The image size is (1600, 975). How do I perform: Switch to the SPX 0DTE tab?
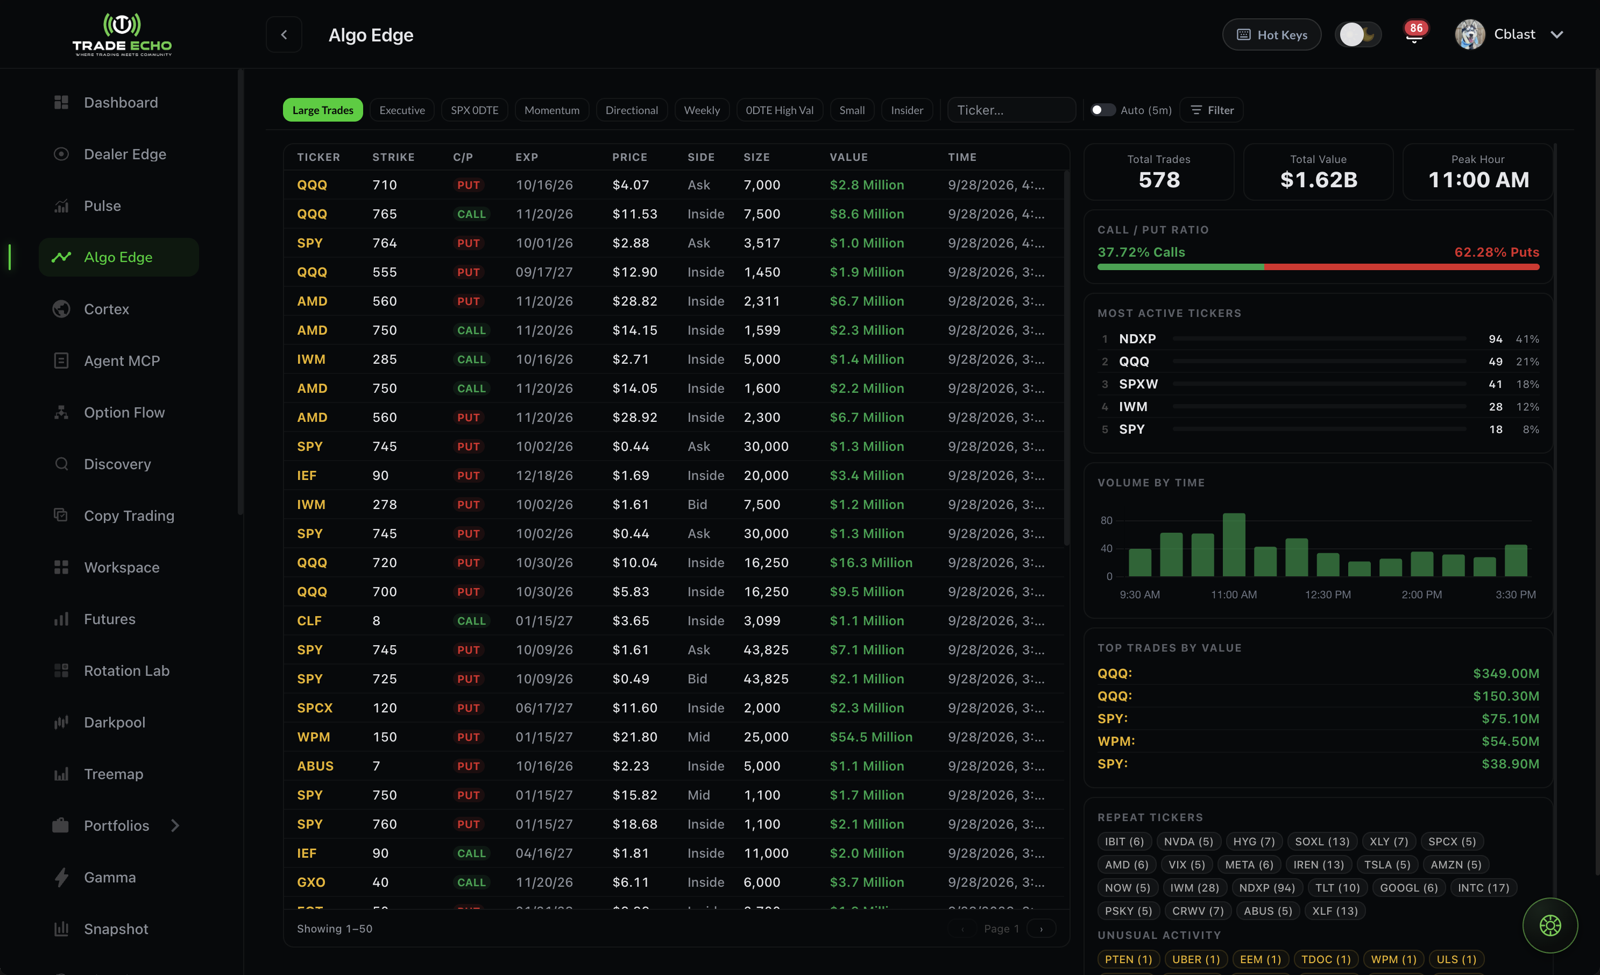pyautogui.click(x=475, y=110)
